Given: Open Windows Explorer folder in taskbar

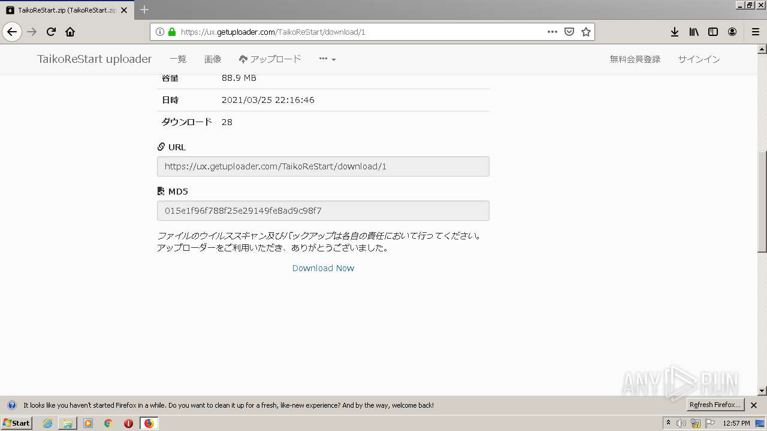Looking at the screenshot, I should coord(68,423).
